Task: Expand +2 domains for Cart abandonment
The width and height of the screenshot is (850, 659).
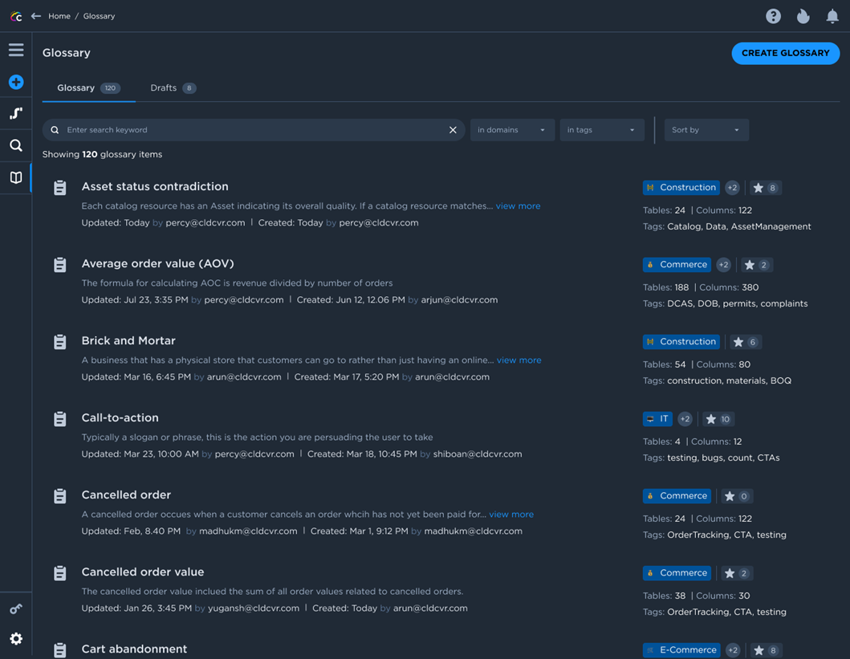Action: pyautogui.click(x=733, y=650)
